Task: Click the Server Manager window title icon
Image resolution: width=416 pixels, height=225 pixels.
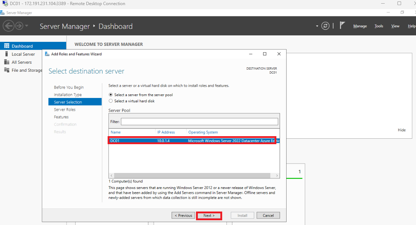Action: coord(3,12)
